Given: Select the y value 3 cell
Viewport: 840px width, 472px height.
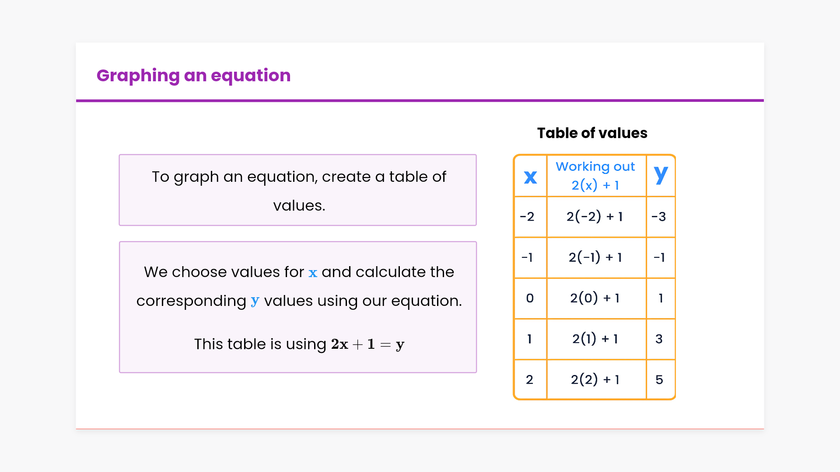Looking at the screenshot, I should [x=659, y=339].
